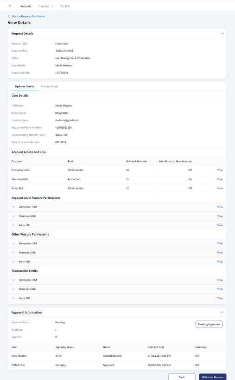Image resolution: width=235 pixels, height=380 pixels.
Task: Click the Back button at bottom
Action: (182, 377)
